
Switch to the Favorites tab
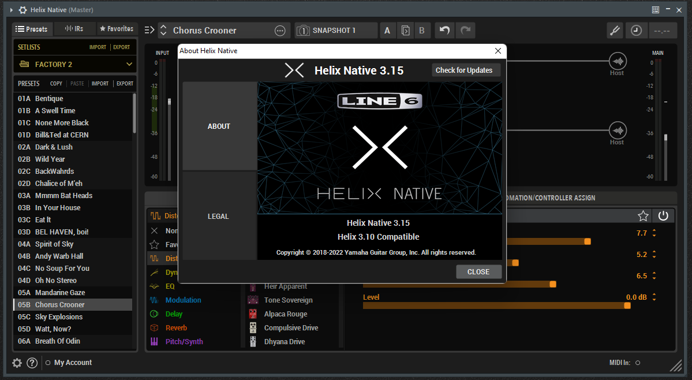pos(117,29)
